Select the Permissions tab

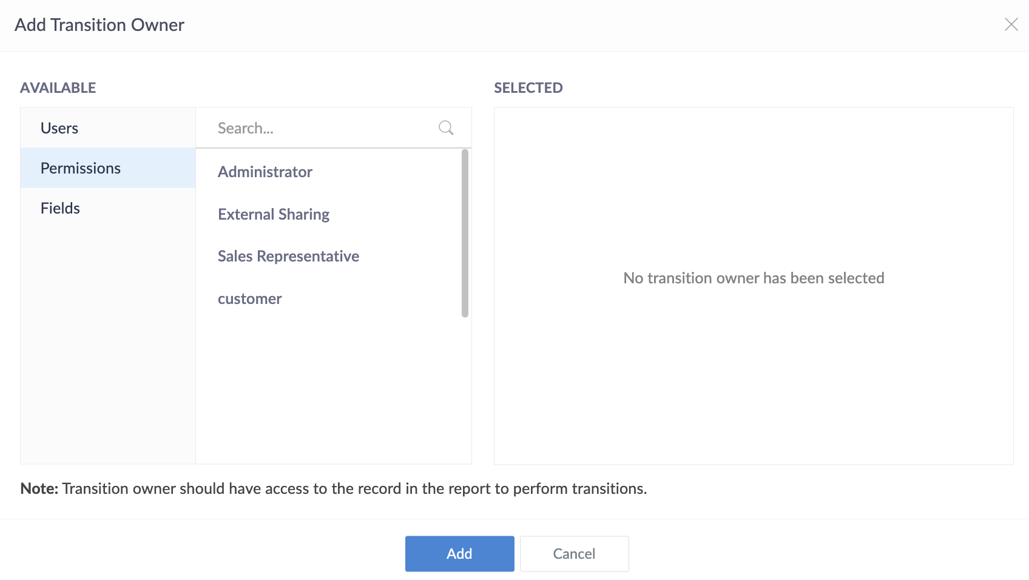[81, 168]
